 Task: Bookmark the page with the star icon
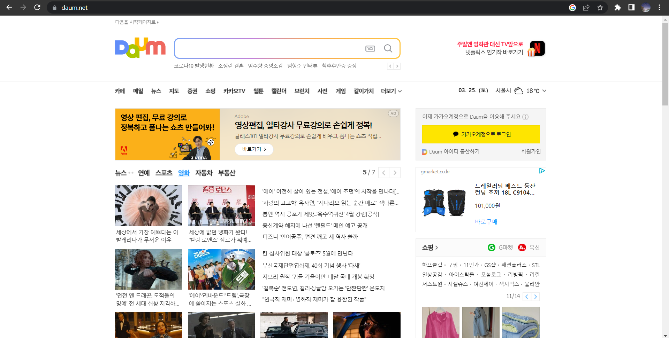point(600,7)
